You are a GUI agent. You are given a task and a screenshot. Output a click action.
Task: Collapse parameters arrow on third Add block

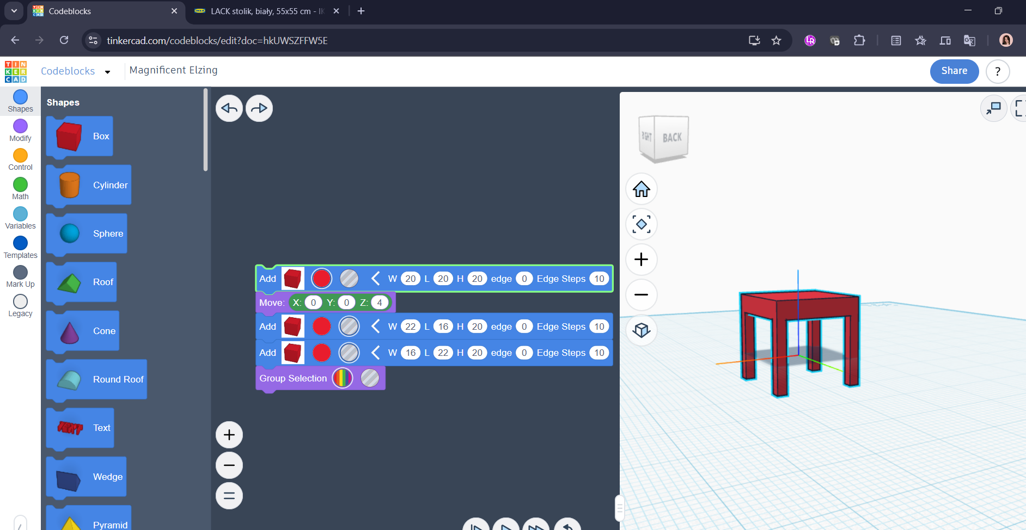coord(375,353)
